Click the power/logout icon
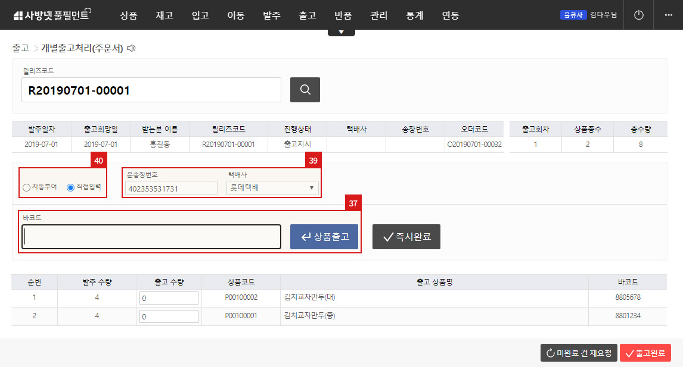683x367 pixels. tap(638, 15)
